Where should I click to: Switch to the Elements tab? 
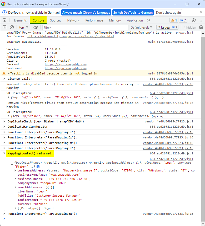[x=21, y=20]
